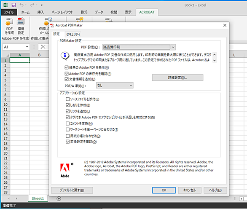Confirm the dialog with OK
Image resolution: width=247 pixels, height=209 pixels.
point(164,190)
